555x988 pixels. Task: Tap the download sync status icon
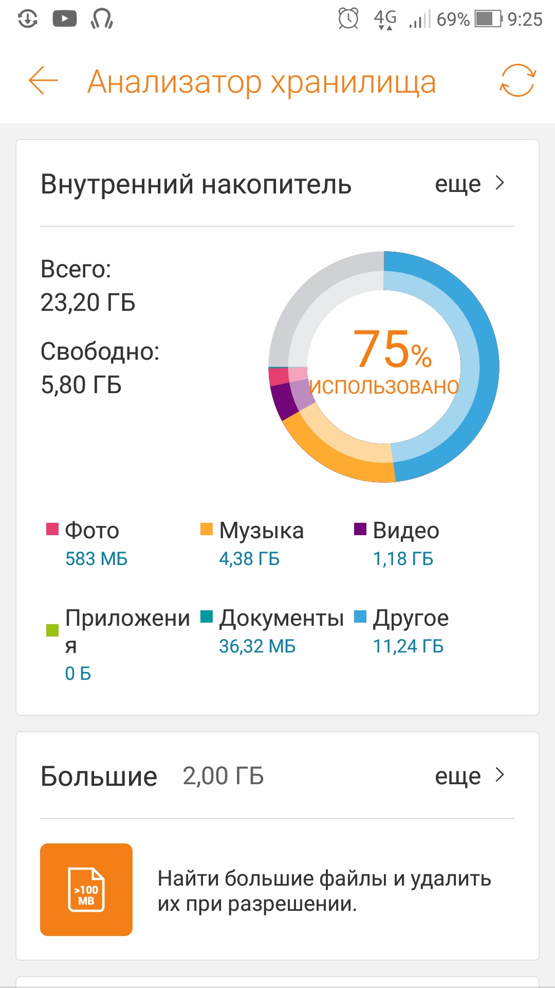pyautogui.click(x=28, y=19)
